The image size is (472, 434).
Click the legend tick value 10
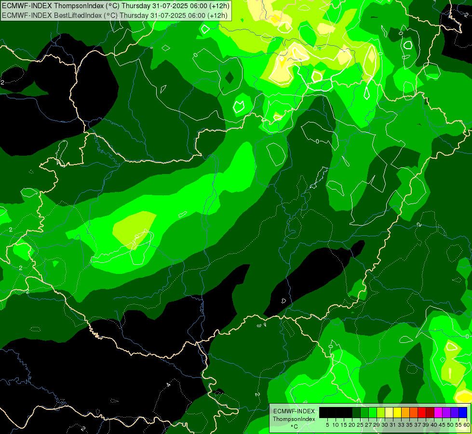(x=336, y=425)
